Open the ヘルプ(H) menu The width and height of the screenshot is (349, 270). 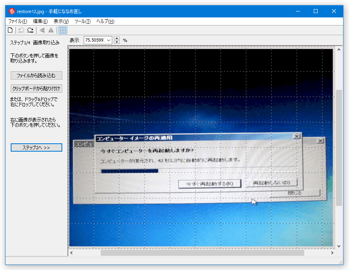coord(105,21)
